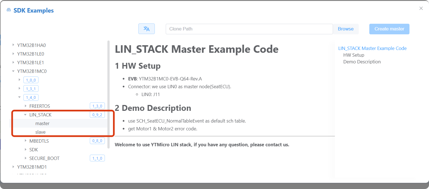Collapse the YTM32B1MC0 tree node arrow
The height and width of the screenshot is (189, 429).
point(13,71)
